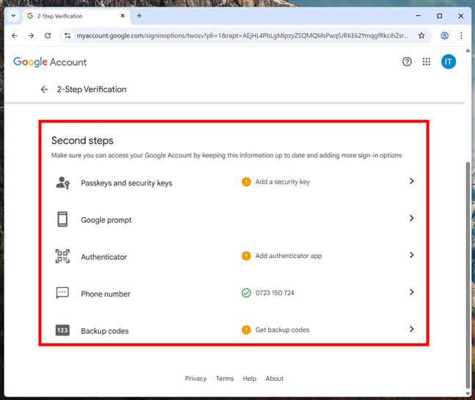
Task: Open the About footer link
Action: pos(274,379)
